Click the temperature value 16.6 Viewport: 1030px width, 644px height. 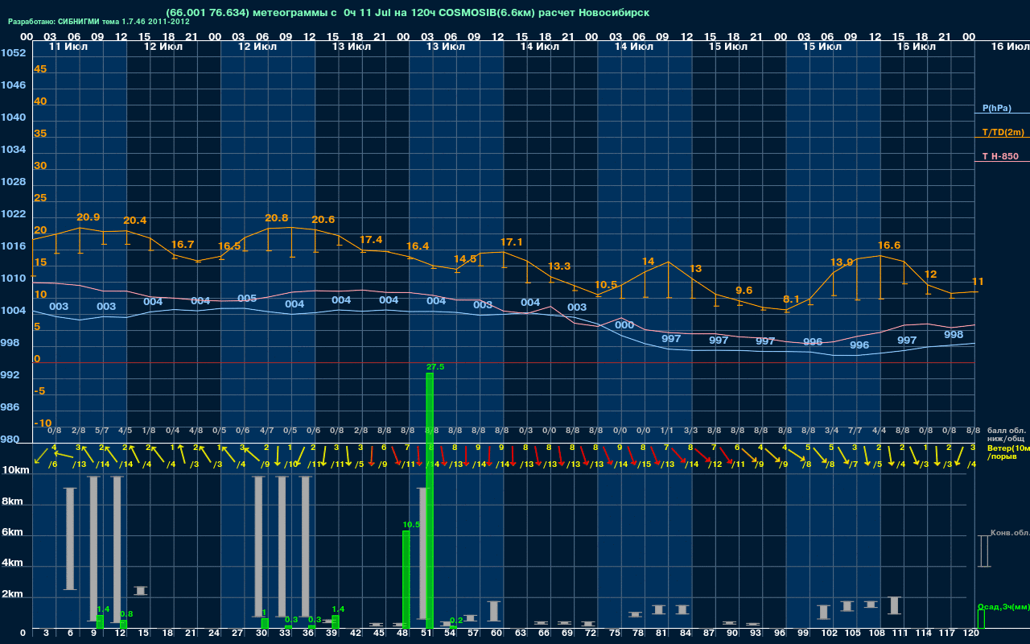point(889,246)
